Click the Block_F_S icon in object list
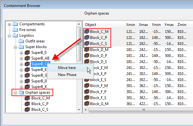This screenshot has width=193, height=126. point(87,98)
